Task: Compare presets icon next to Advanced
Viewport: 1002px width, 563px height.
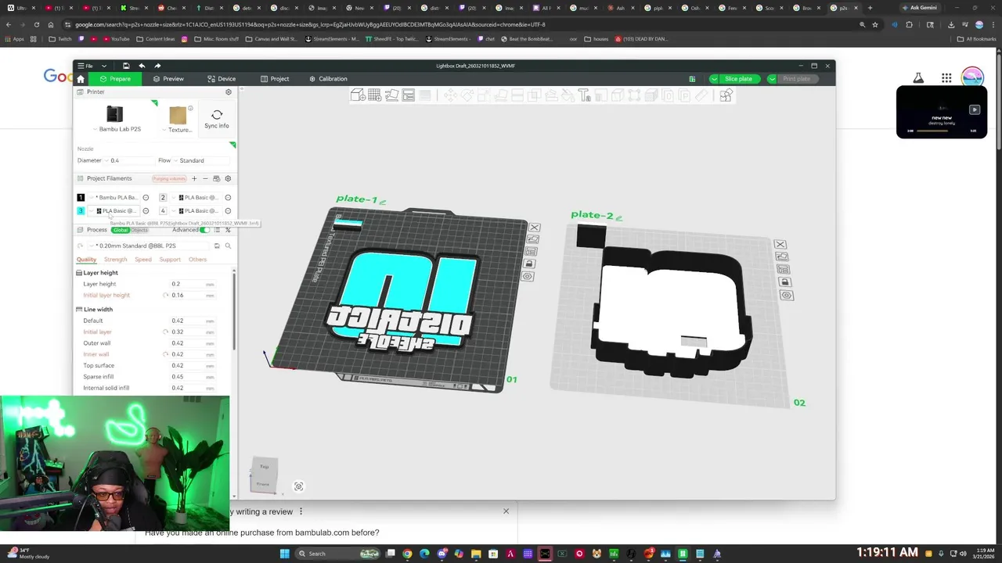Action: click(228, 230)
